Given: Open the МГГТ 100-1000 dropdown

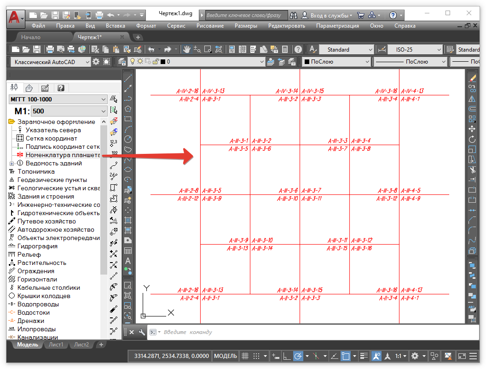Looking at the screenshot, I should pyautogui.click(x=58, y=99).
